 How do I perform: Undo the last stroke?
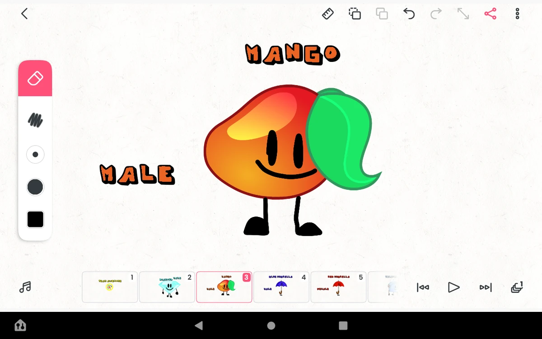(x=409, y=14)
